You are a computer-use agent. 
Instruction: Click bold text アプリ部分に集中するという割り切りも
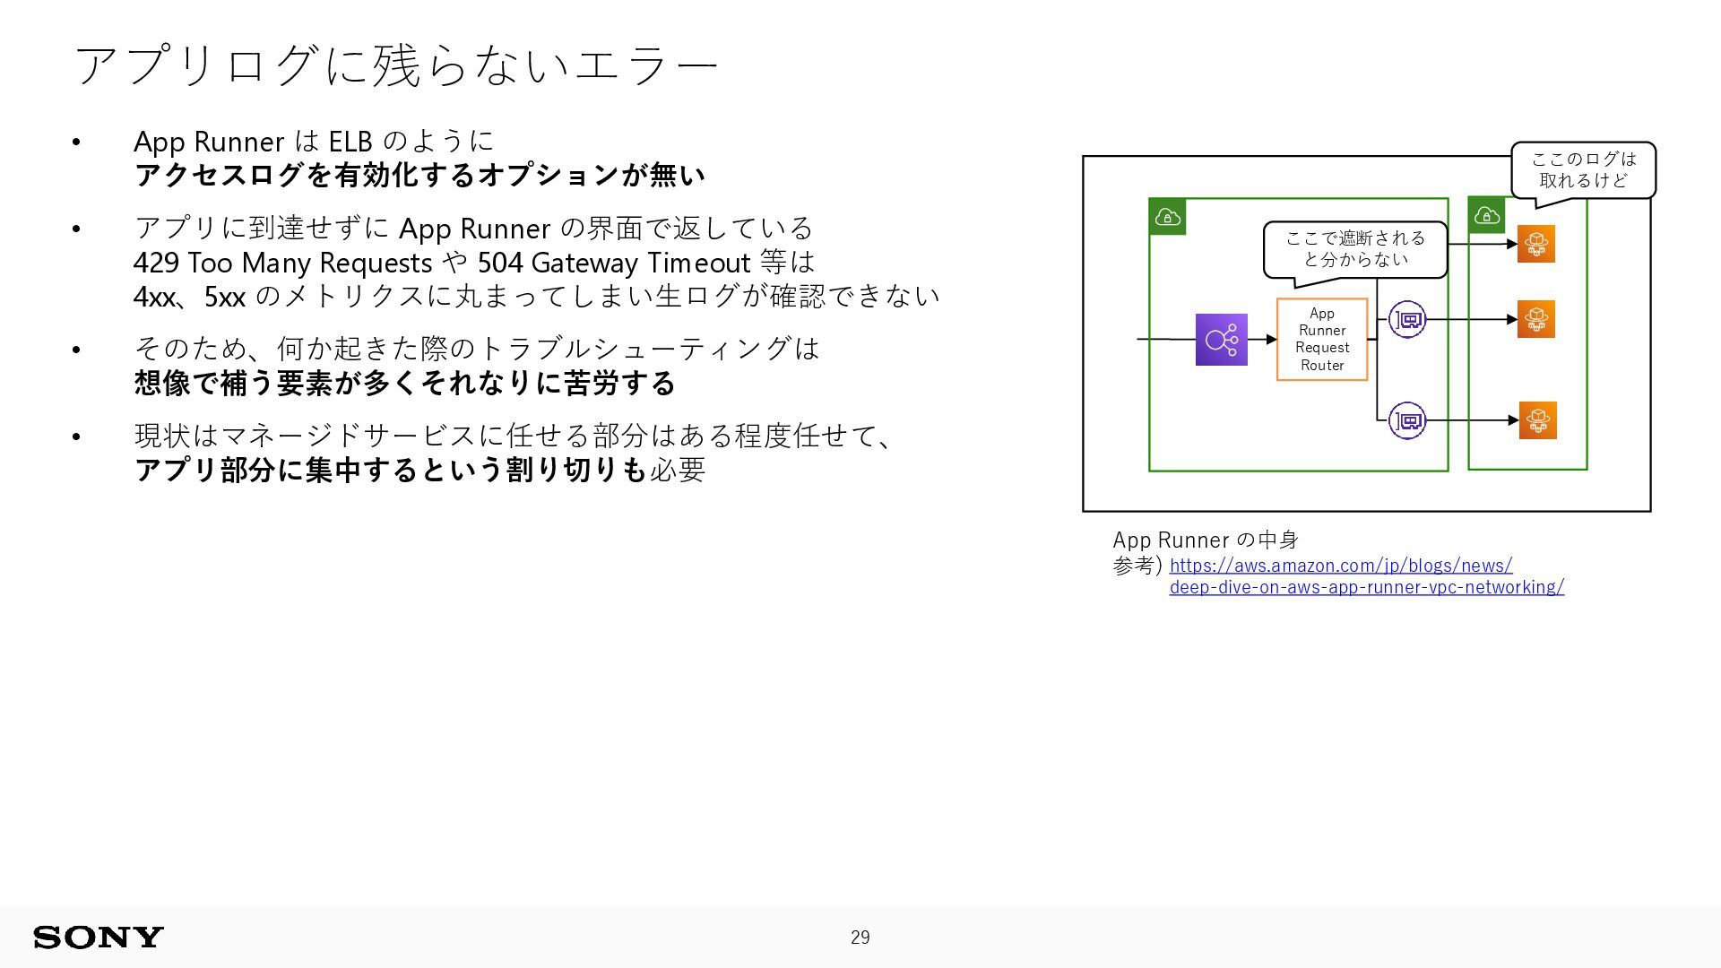[391, 470]
